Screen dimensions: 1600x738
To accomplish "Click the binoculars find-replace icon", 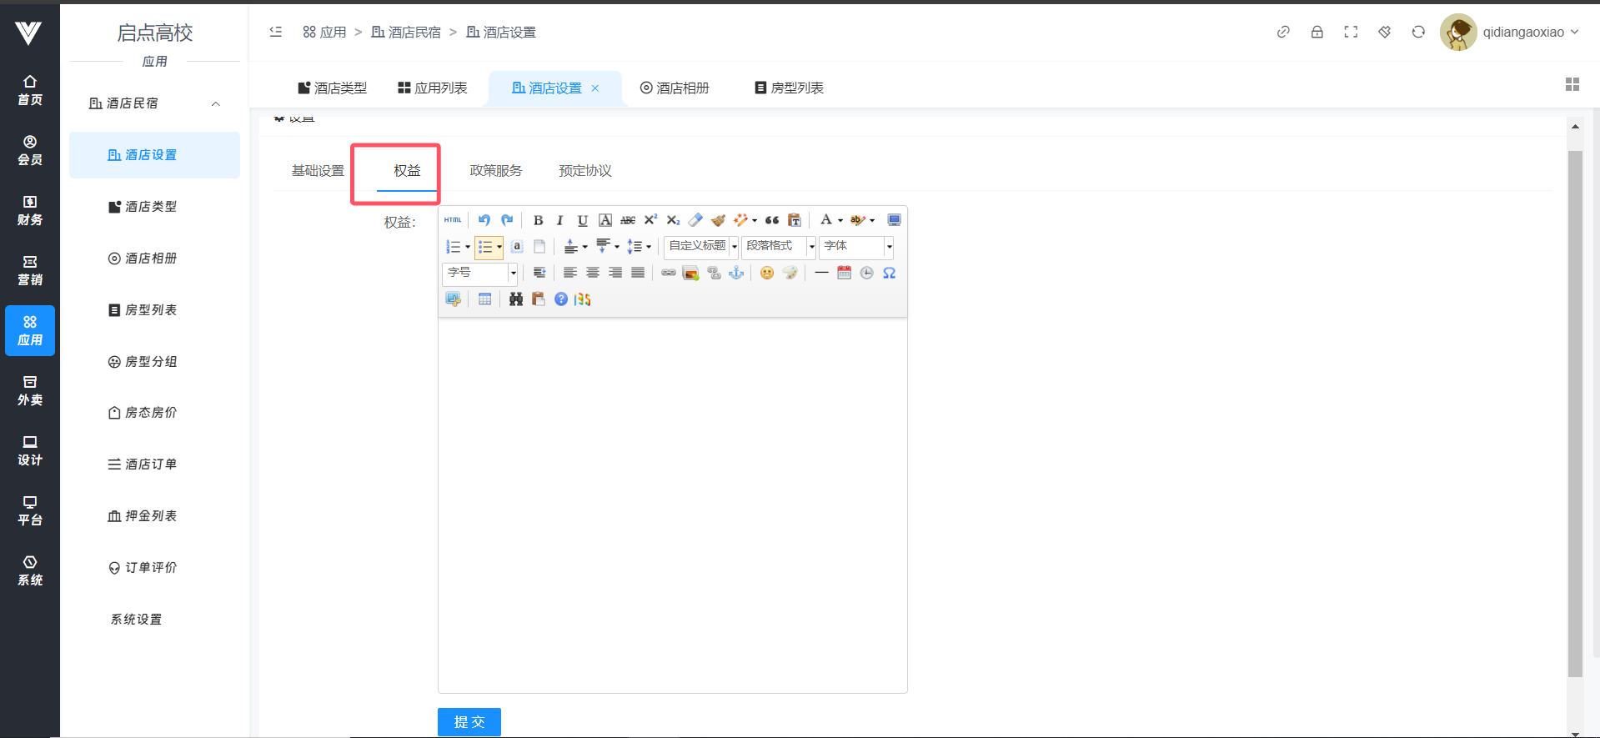I will coord(516,299).
